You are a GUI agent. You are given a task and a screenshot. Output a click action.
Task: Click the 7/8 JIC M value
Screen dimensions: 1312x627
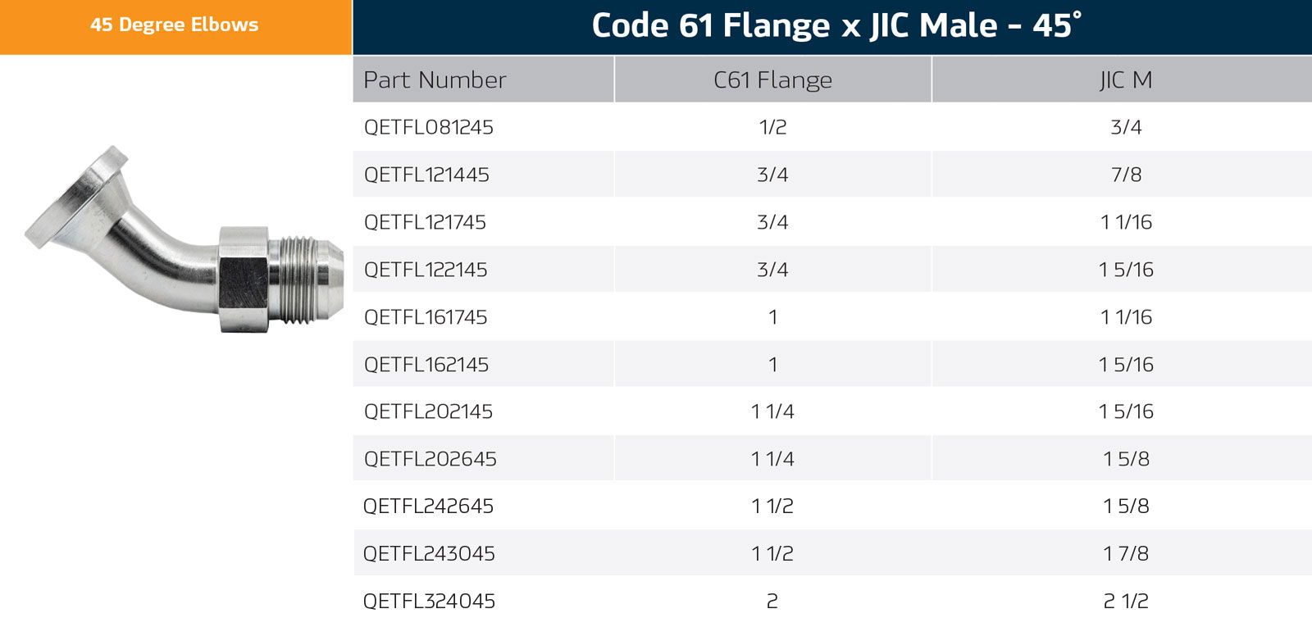click(1126, 175)
